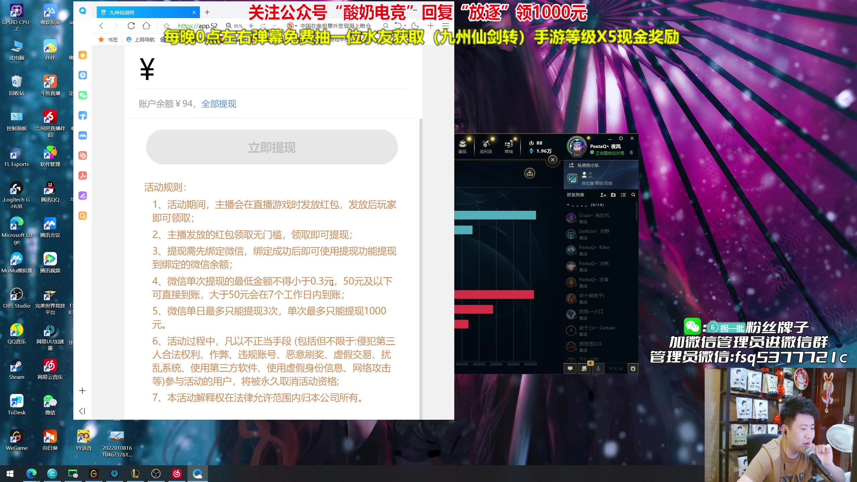Screen dimensions: 857x482
Task: Toggle the friends list view mode icon
Action: pyautogui.click(x=623, y=195)
